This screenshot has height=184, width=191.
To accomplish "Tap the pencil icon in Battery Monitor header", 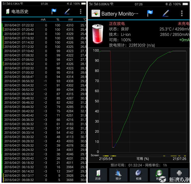I will tap(166, 13).
